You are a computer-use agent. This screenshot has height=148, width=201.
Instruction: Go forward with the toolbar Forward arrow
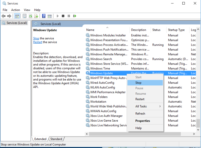pos(9,16)
